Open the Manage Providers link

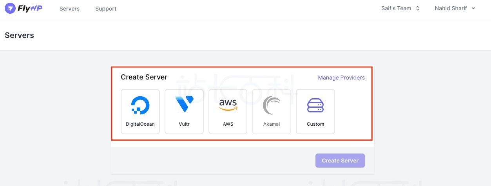(x=341, y=78)
